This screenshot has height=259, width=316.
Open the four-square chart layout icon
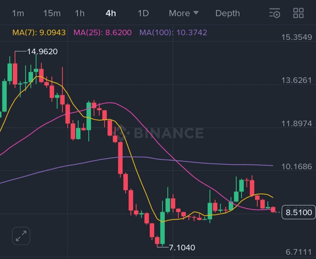pos(298,13)
